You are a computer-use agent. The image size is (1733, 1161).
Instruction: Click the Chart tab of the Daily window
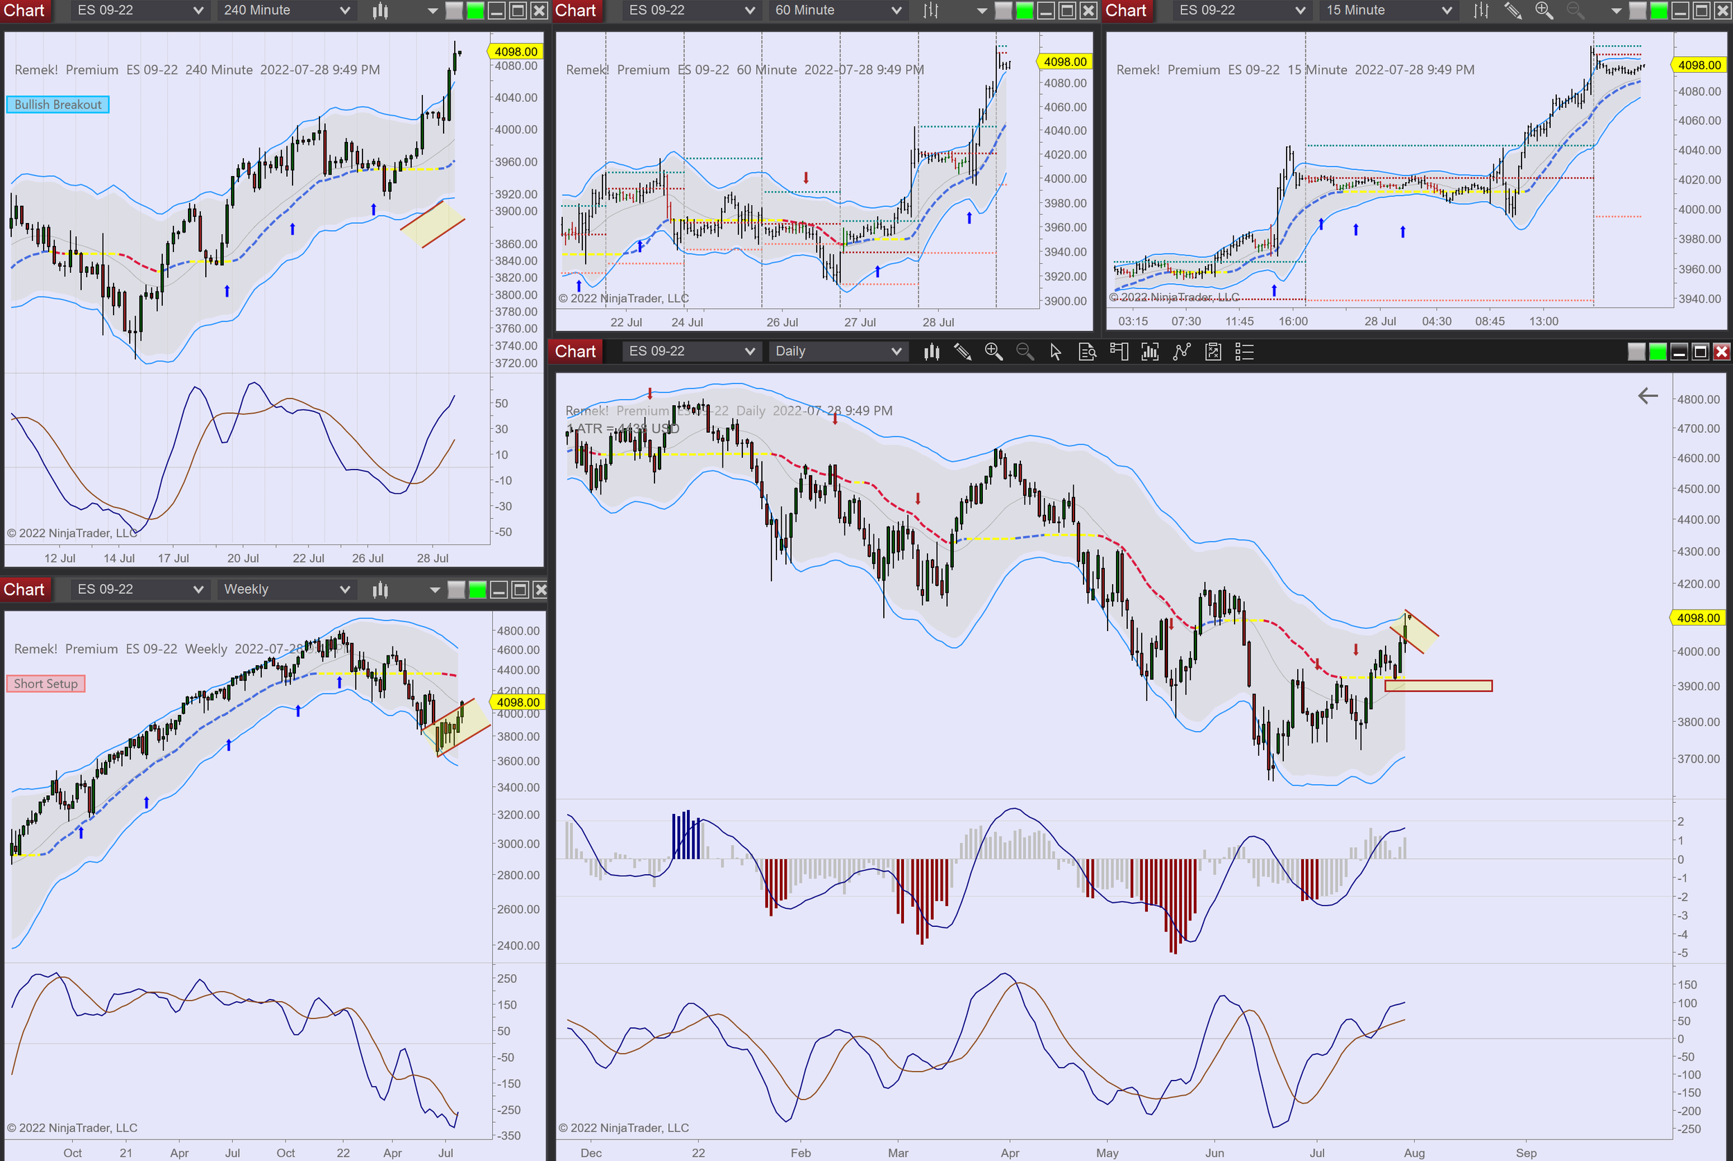coord(575,352)
